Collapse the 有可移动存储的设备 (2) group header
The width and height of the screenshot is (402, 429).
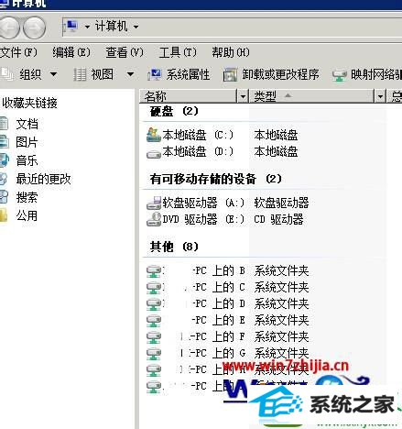(215, 179)
